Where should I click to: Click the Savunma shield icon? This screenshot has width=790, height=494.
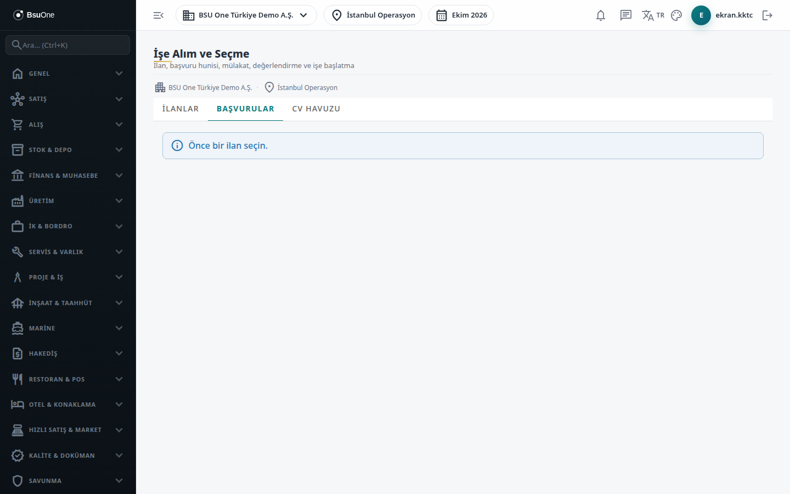[x=18, y=481]
